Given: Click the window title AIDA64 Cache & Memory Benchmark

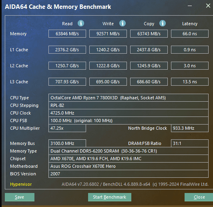Looking at the screenshot, I should tap(58, 7).
